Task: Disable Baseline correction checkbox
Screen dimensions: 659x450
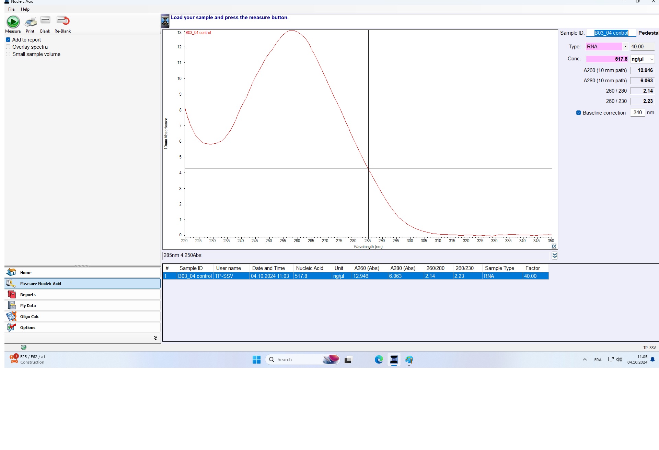Action: point(578,113)
